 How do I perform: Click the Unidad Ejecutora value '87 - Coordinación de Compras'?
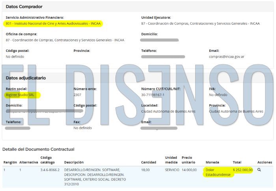200,24
